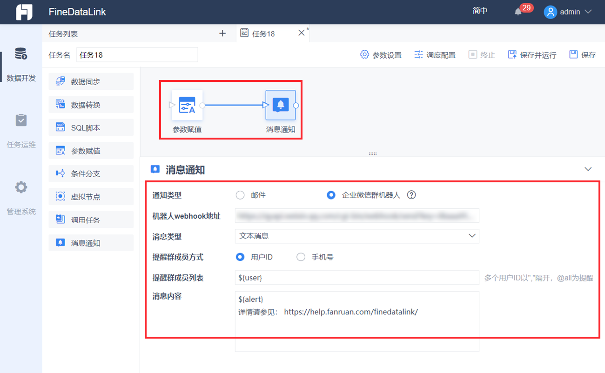Switch to the 任务18 tab
This screenshot has width=605, height=373.
click(263, 33)
